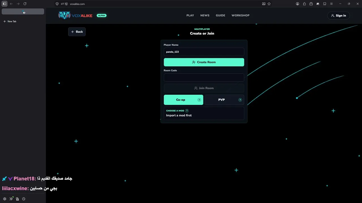The image size is (362, 203).
Task: Open the WORKSHOP menu item
Action: (x=240, y=16)
